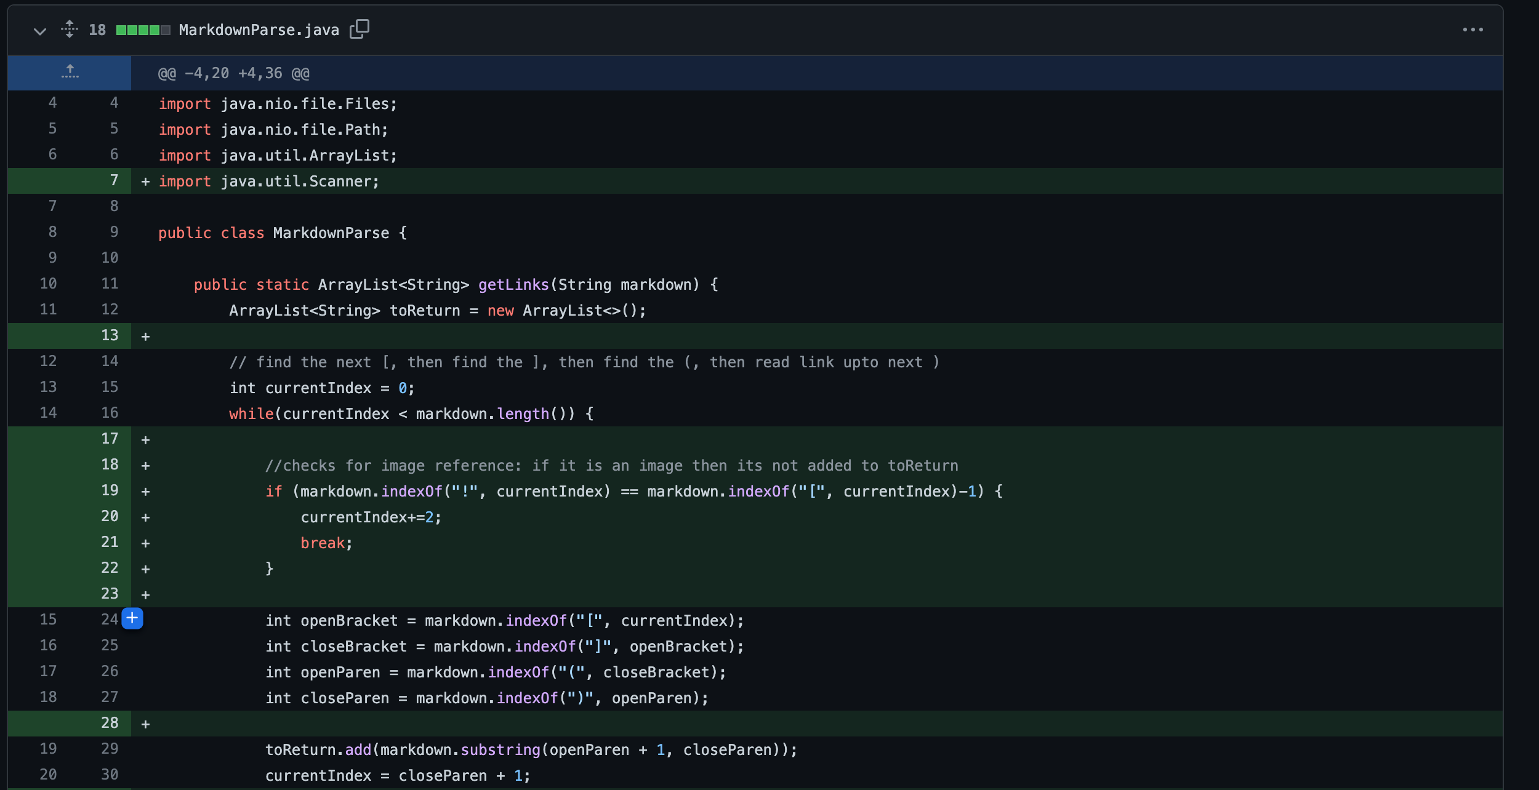
Task: Select new line number 7
Action: coord(114,180)
